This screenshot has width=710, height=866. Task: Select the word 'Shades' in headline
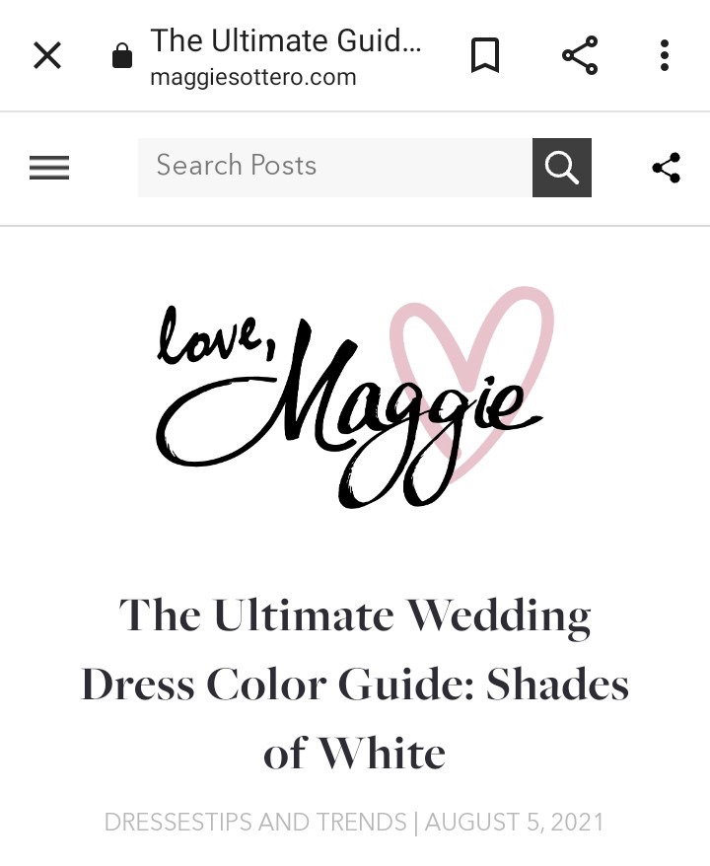coord(557,684)
